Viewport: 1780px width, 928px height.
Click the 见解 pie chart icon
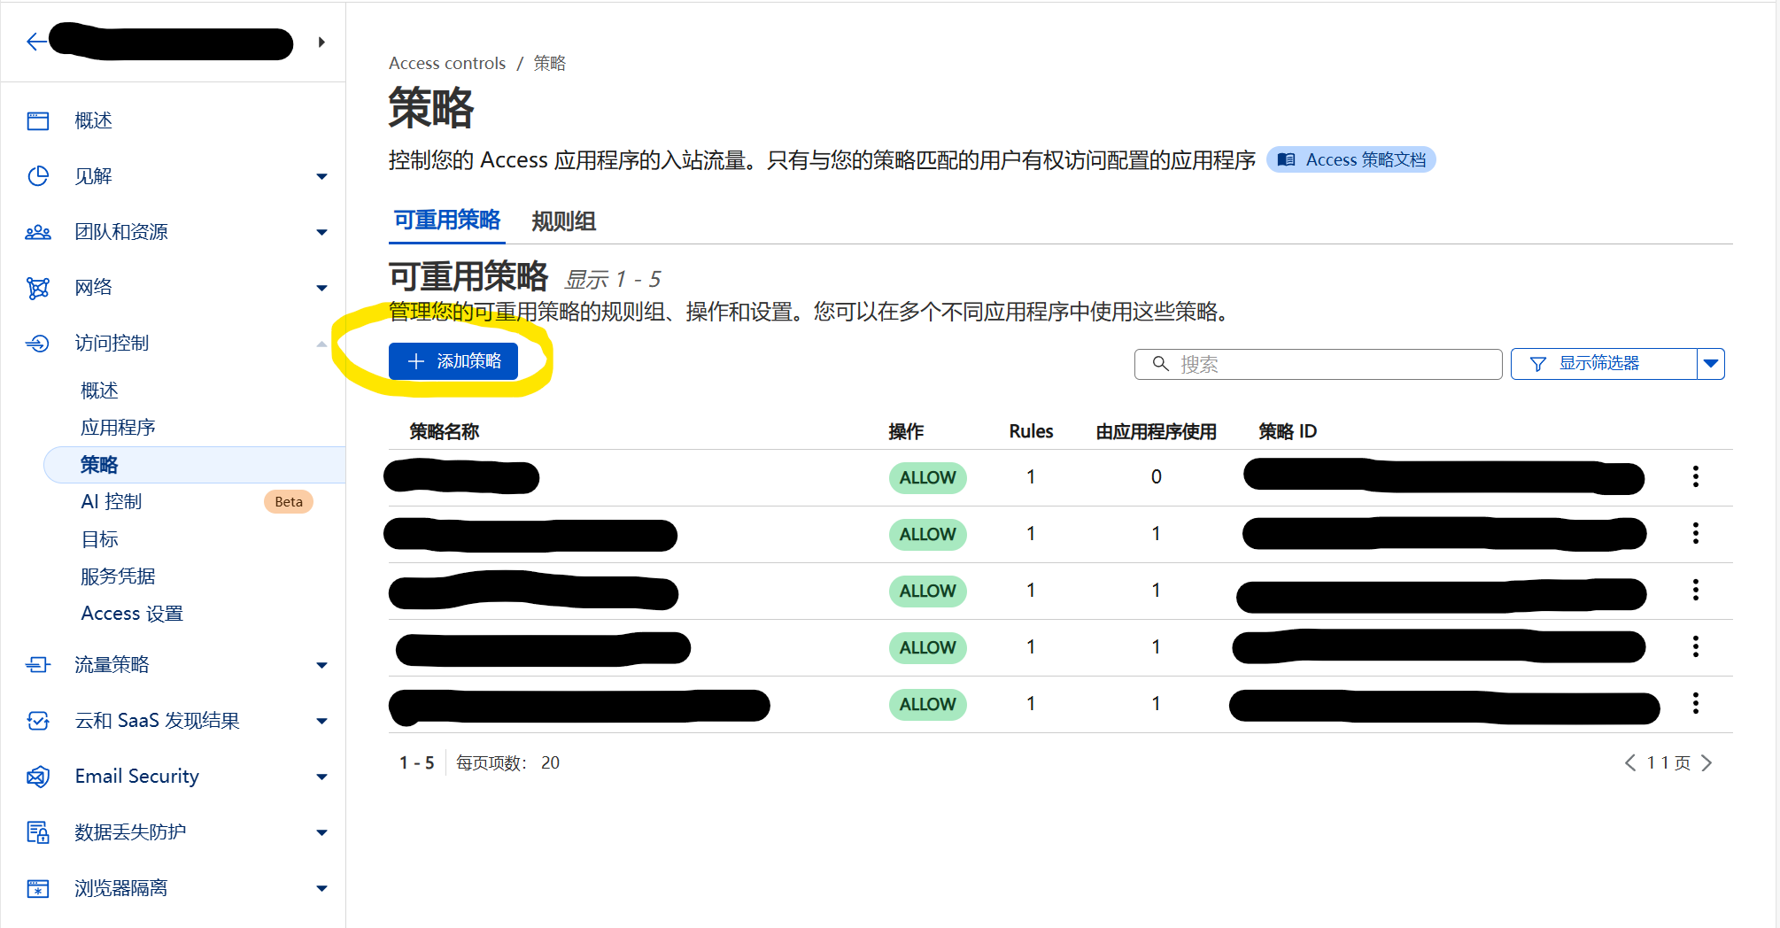(x=38, y=176)
